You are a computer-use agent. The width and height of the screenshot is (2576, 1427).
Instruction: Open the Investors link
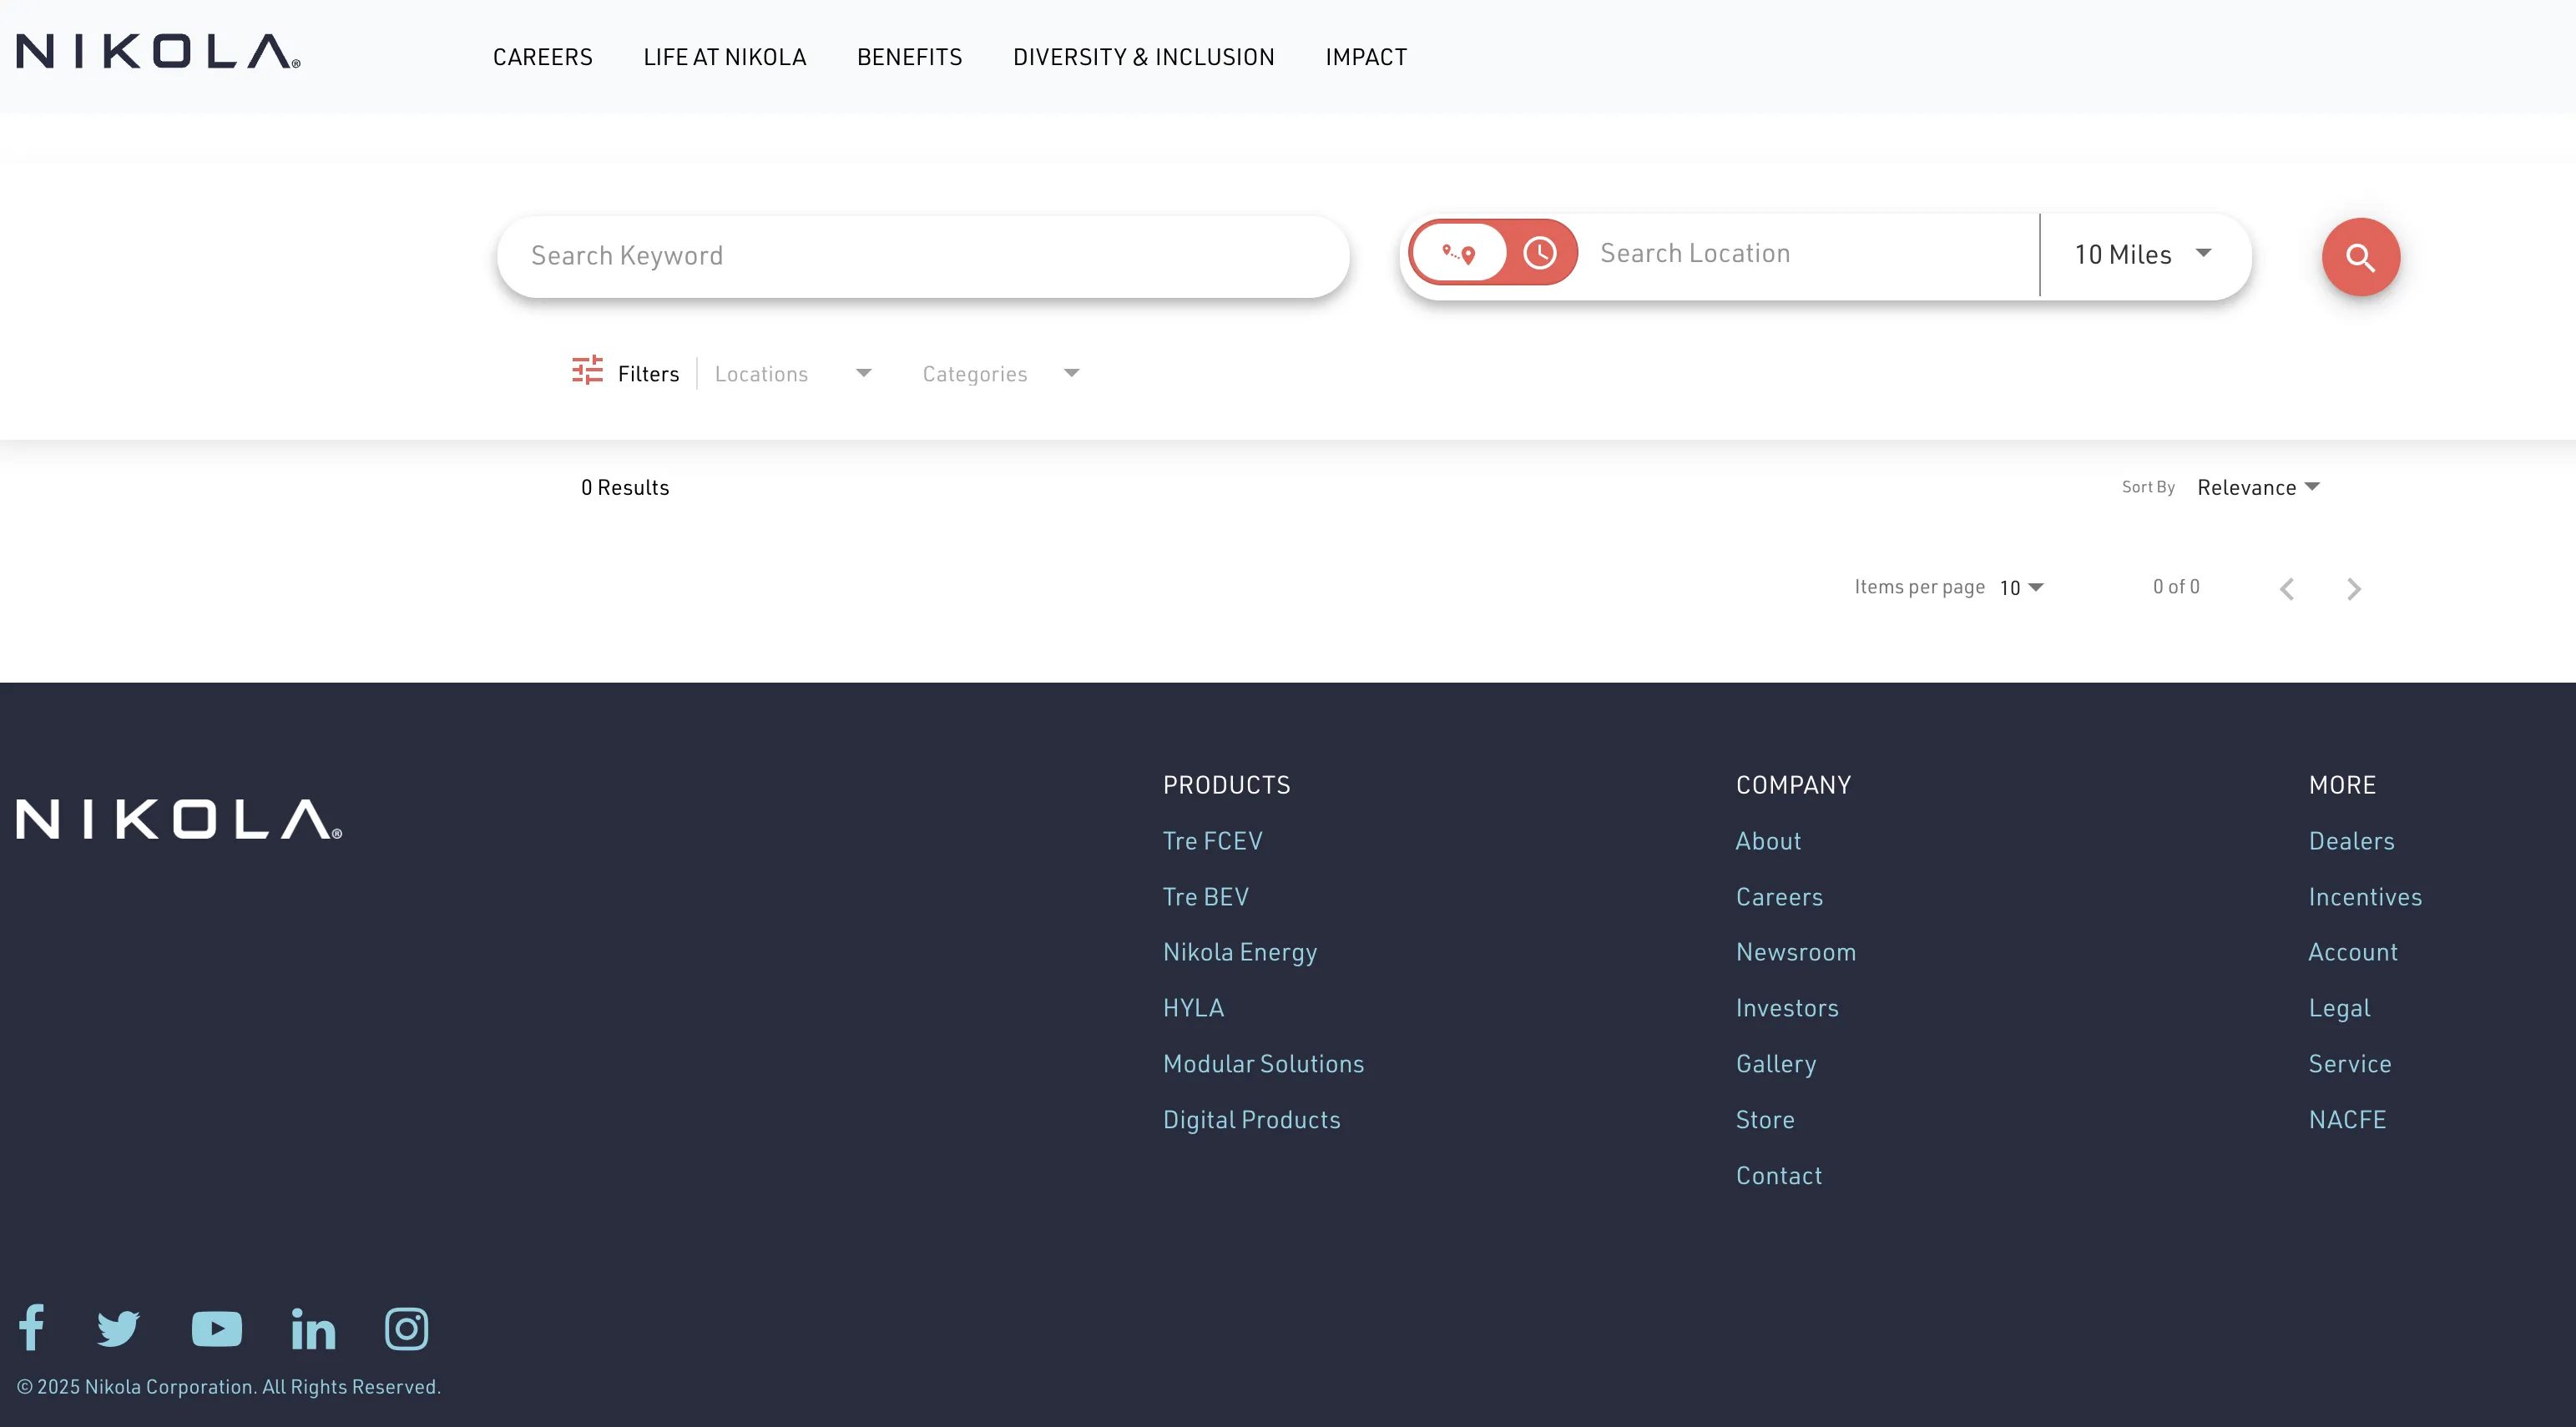click(1787, 1008)
